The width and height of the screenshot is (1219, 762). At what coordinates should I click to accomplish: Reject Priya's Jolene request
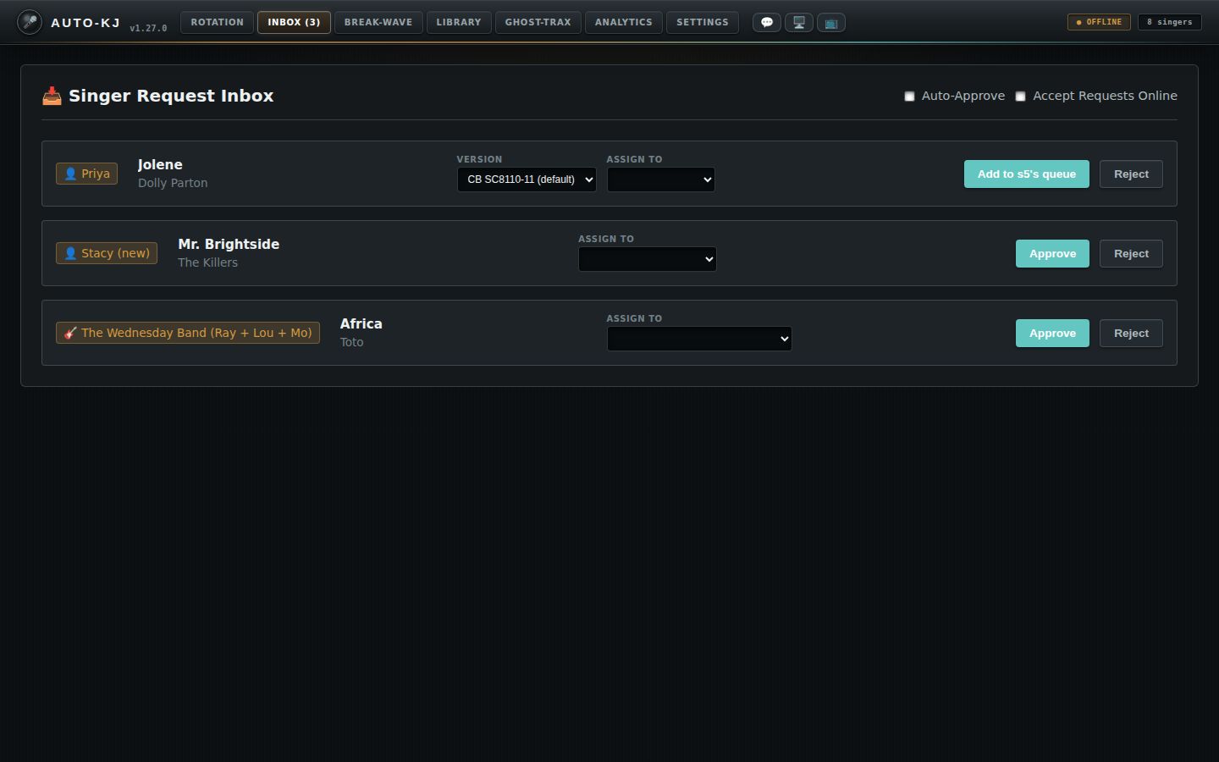point(1131,174)
